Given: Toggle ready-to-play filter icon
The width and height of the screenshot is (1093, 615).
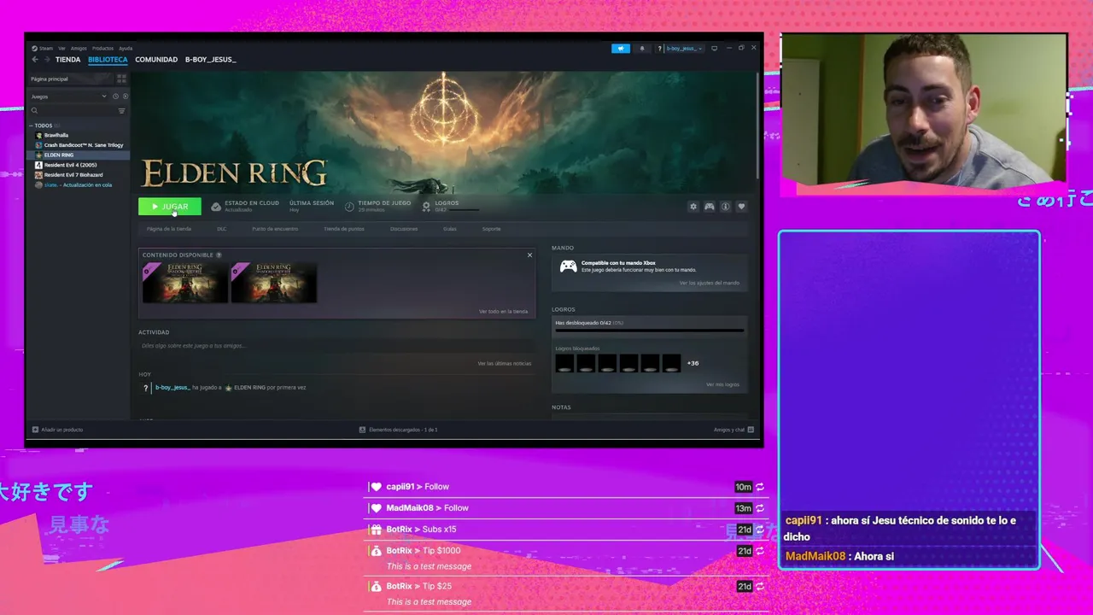Looking at the screenshot, I should pos(125,97).
